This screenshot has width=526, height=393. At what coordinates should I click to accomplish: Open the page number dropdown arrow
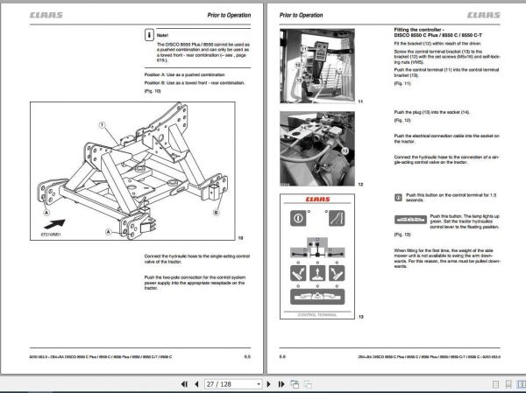pyautogui.click(x=259, y=384)
